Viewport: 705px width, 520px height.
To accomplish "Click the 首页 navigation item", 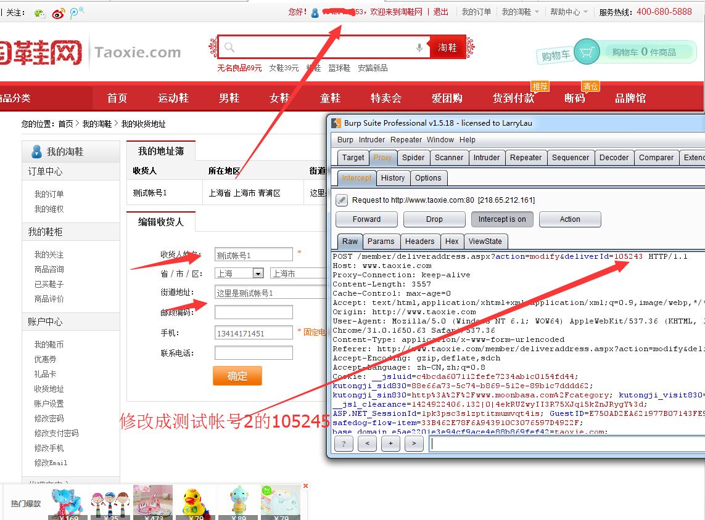I will tap(117, 98).
